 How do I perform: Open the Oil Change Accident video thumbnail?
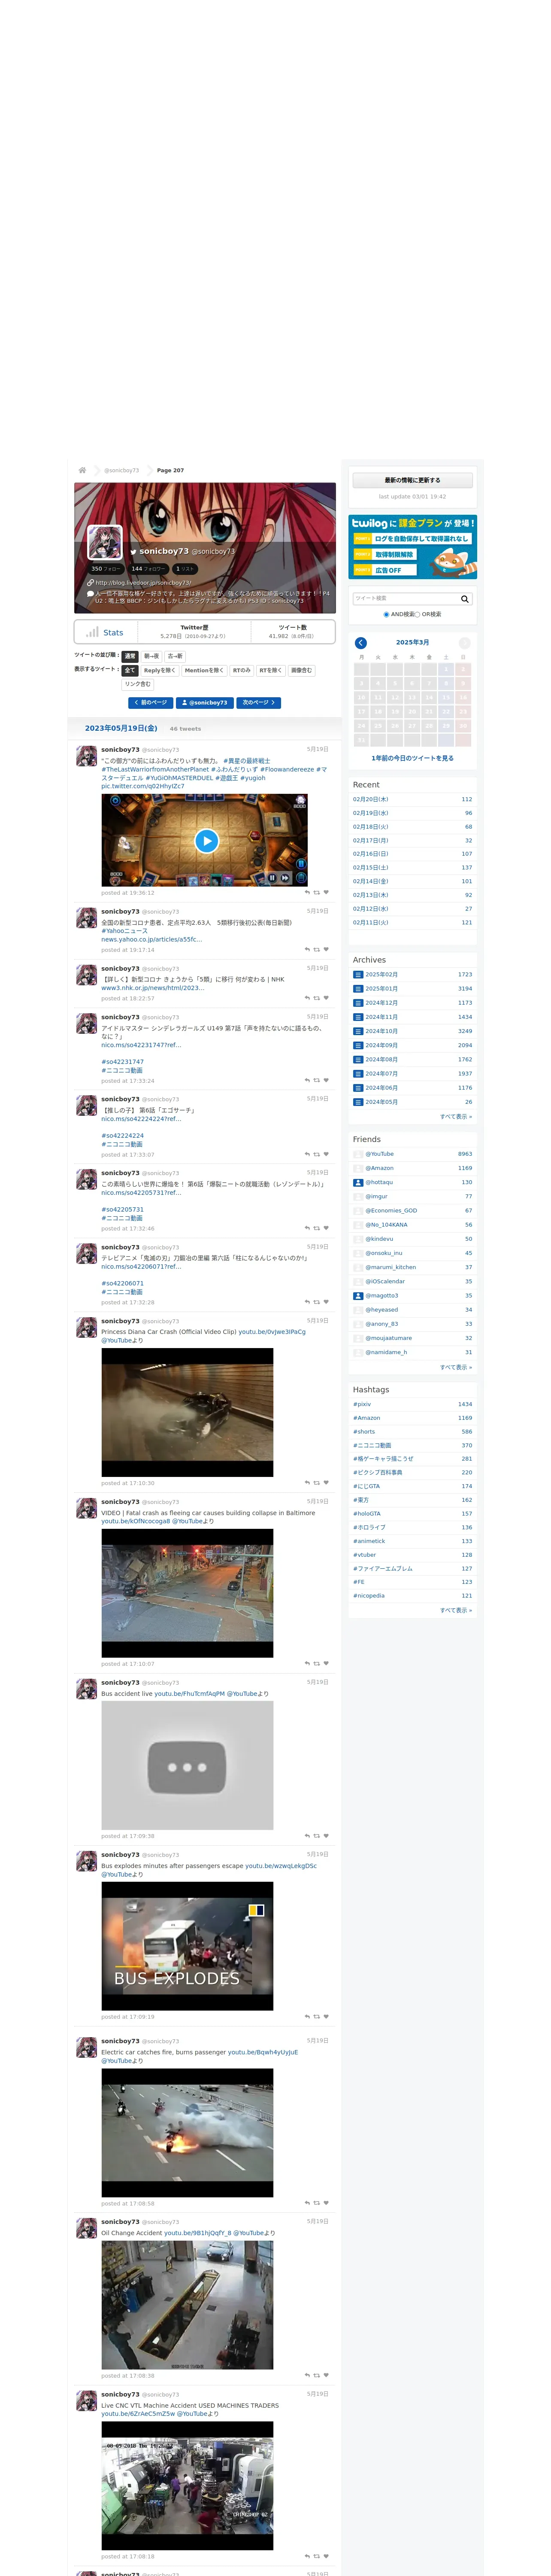pos(187,2306)
